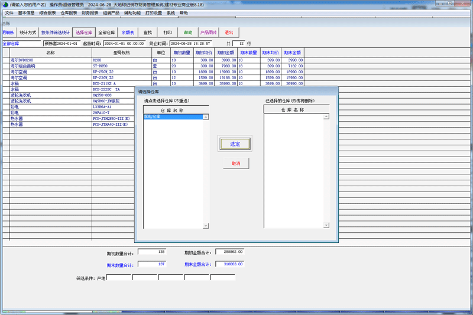The width and height of the screenshot is (473, 315).
Task: Click the 期初金额合计 field showing 288862.00
Action: pyautogui.click(x=229, y=252)
